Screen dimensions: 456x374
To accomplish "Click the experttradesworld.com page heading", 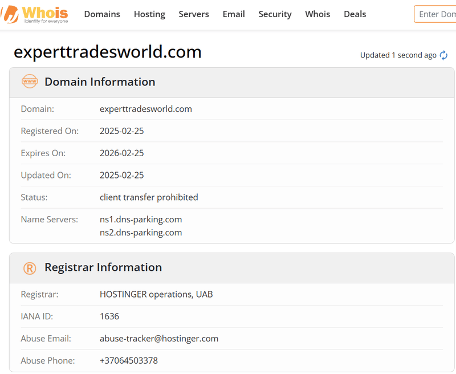I will (108, 52).
